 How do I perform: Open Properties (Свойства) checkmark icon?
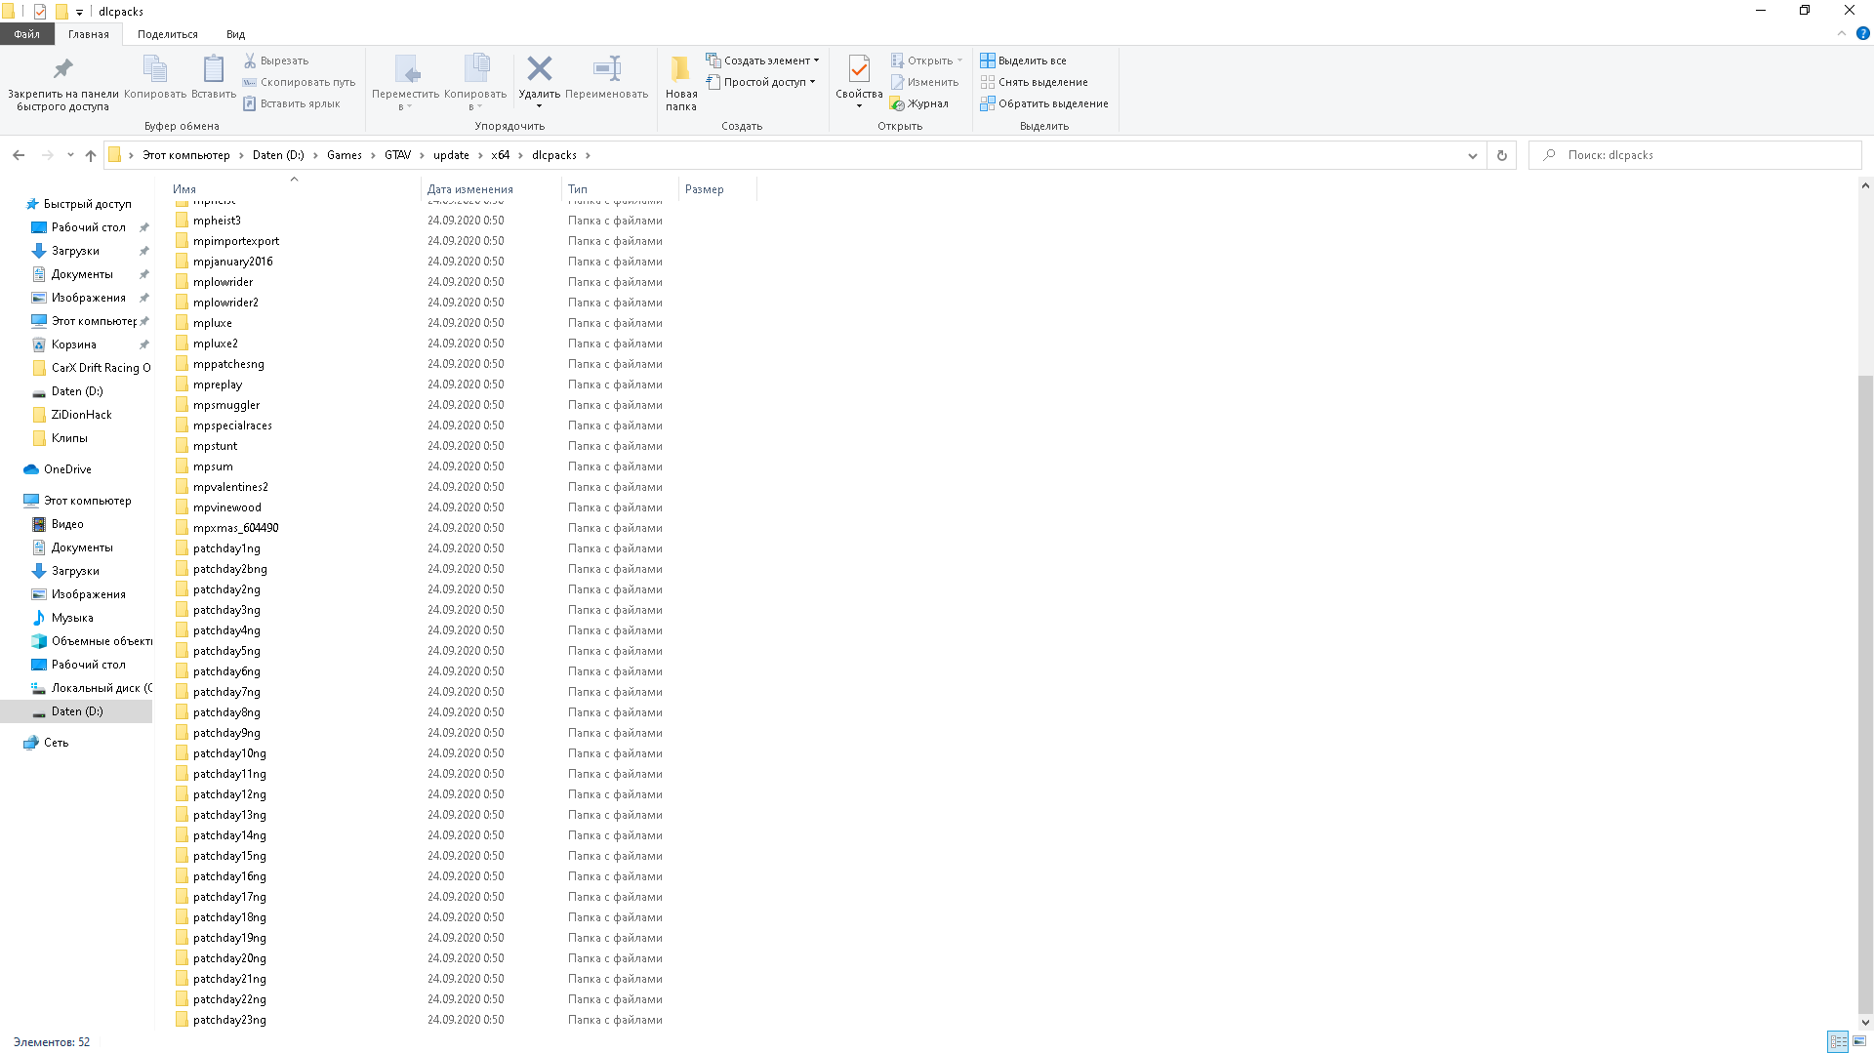click(x=859, y=69)
